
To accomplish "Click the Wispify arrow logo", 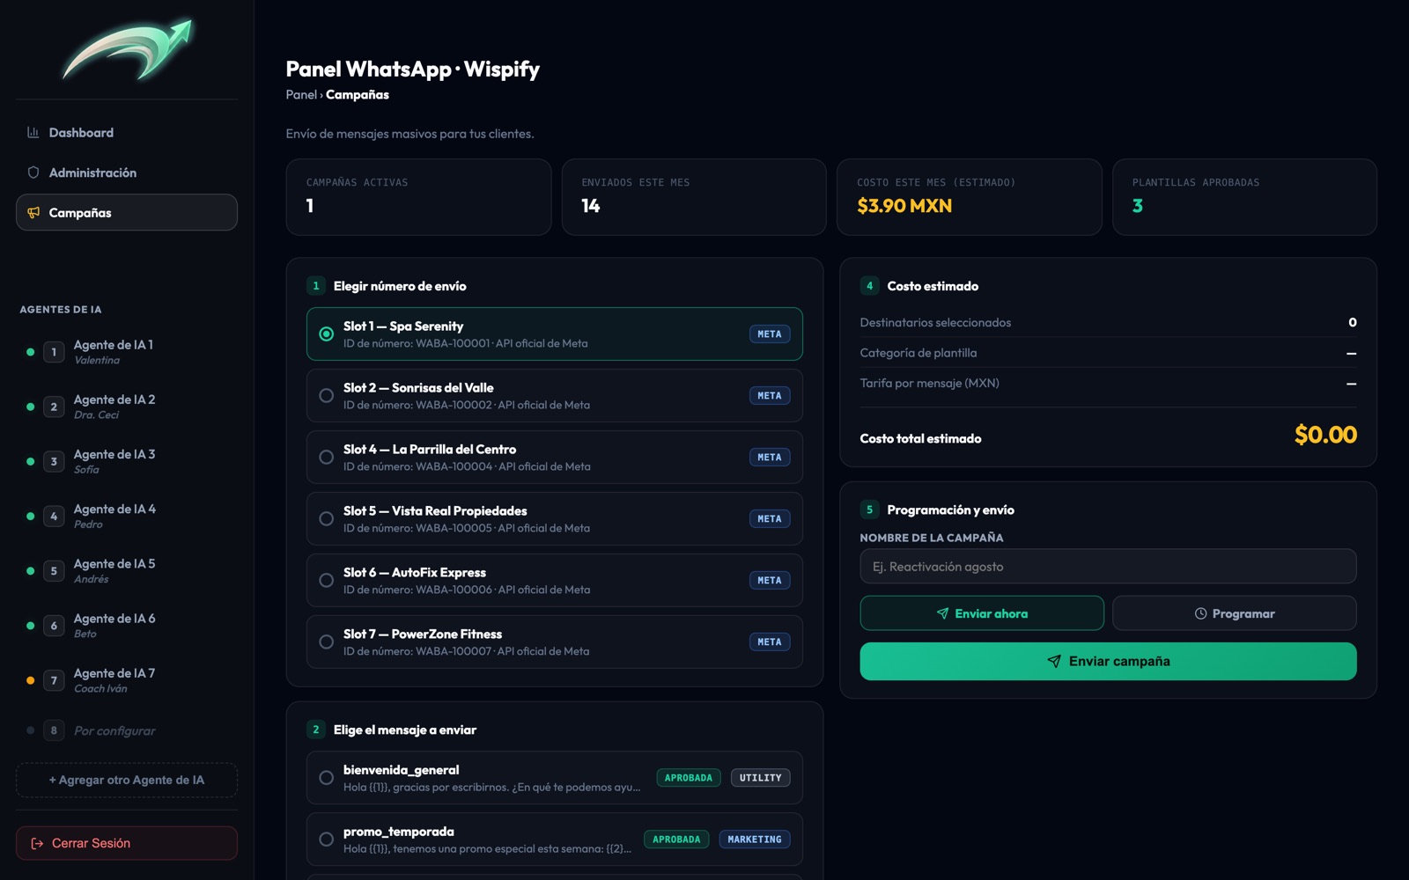I will point(127,50).
